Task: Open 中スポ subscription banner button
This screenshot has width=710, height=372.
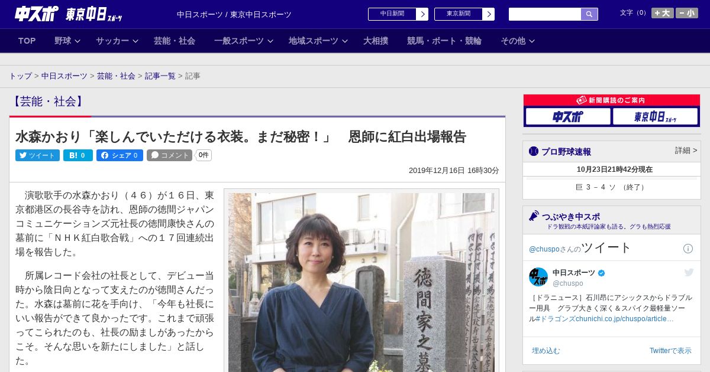Action: coord(568,116)
